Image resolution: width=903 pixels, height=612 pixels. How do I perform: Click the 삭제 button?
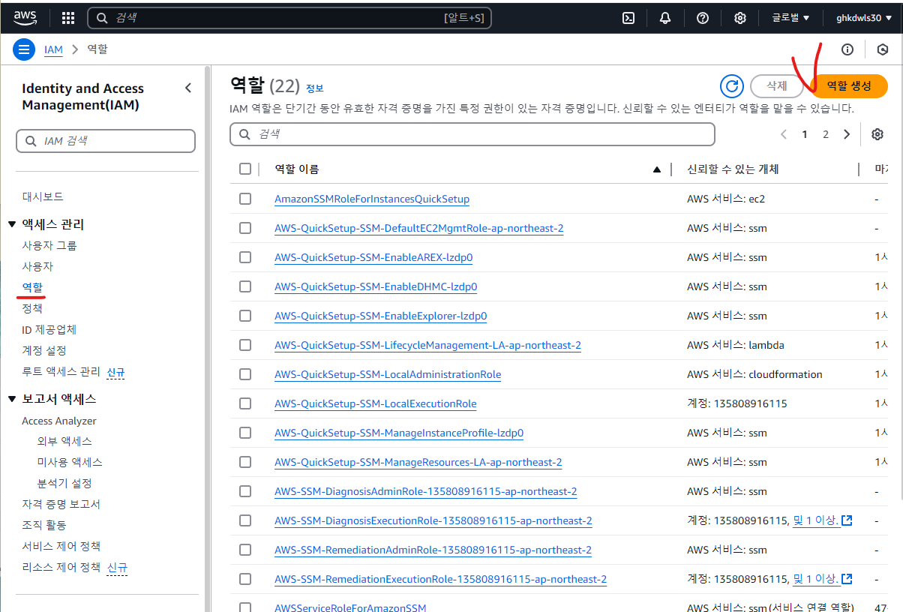777,86
